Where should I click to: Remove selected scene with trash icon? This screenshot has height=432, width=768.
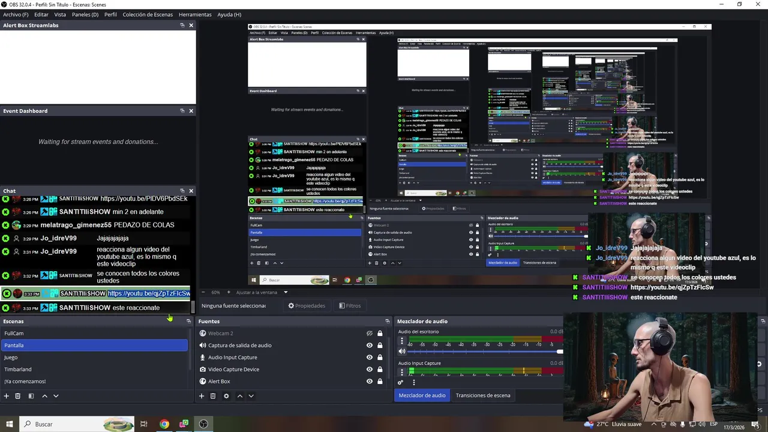coord(18,396)
